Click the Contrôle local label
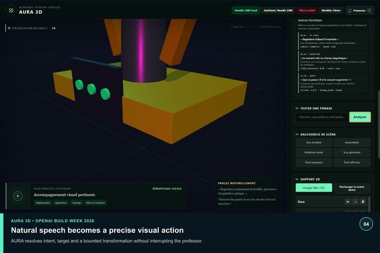Image resolution: width=380 pixels, height=253 pixels. coord(271,27)
